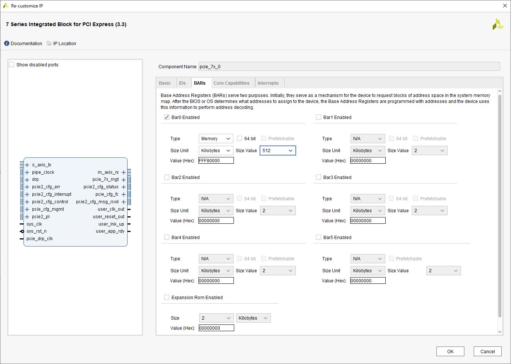
Task: Expand the pcie_7x_mgt port plus icon
Action: tap(123, 180)
